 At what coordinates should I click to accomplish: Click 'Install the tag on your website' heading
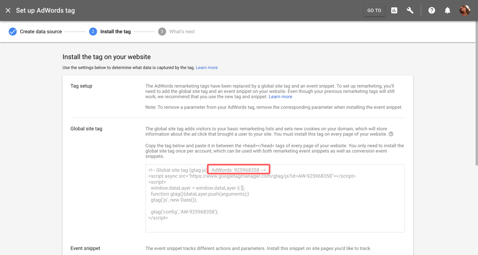107,57
